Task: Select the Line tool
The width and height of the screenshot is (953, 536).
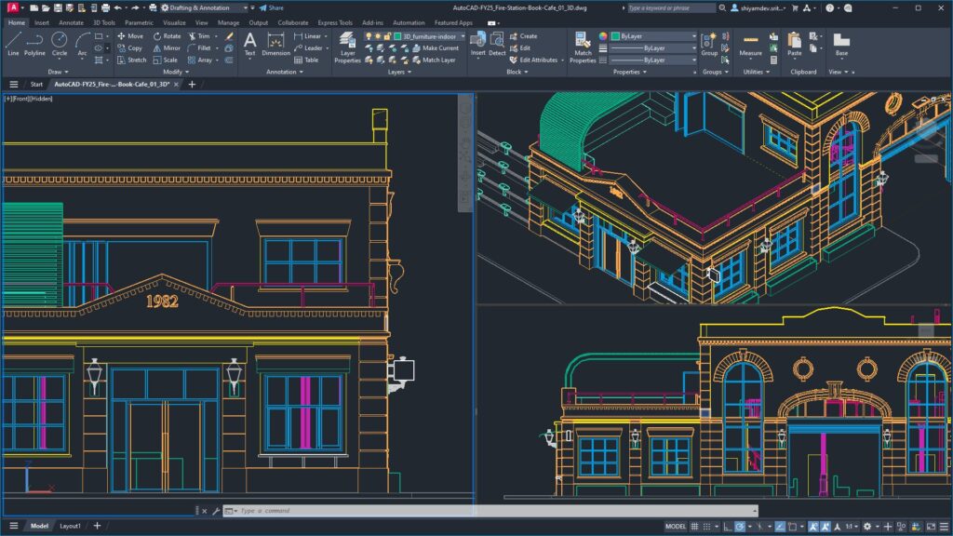Action: pyautogui.click(x=13, y=40)
